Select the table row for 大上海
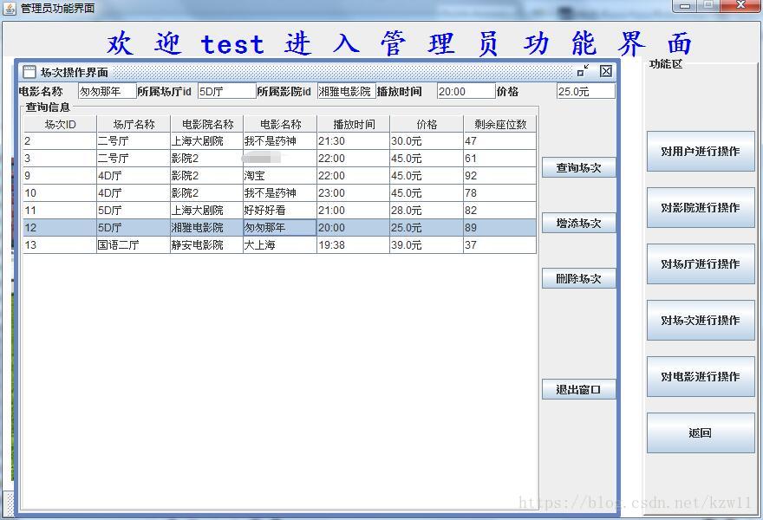 [x=260, y=244]
